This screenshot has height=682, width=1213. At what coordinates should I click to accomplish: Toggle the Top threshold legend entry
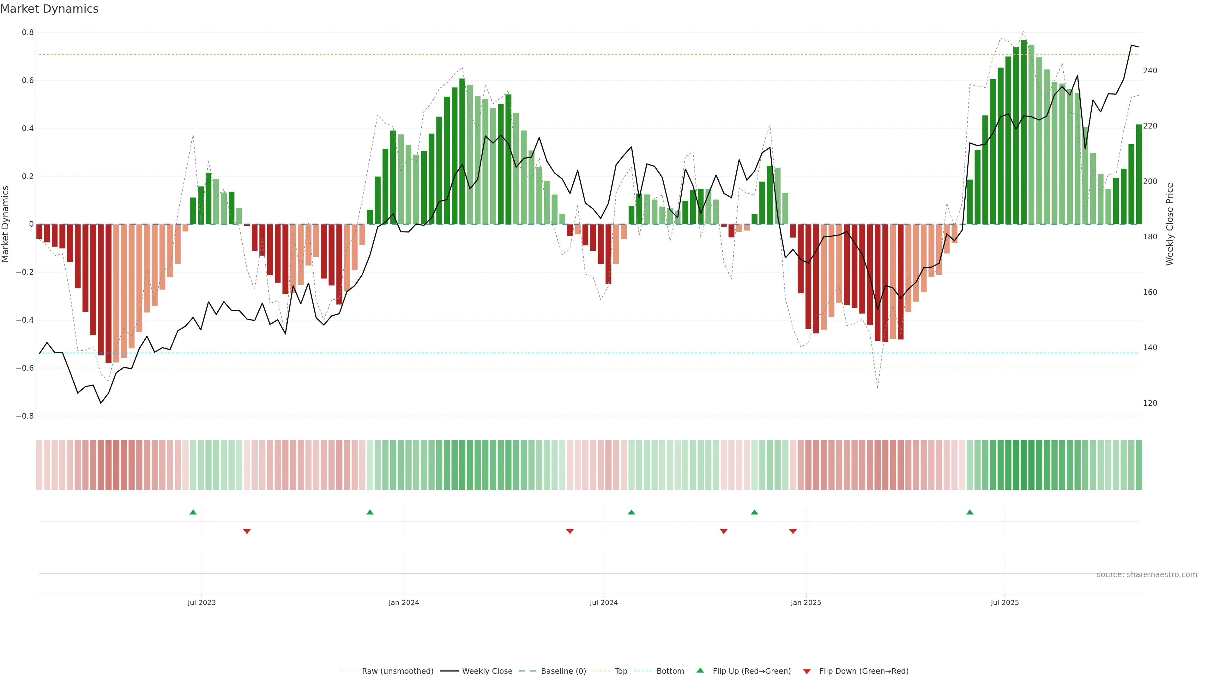pos(621,671)
